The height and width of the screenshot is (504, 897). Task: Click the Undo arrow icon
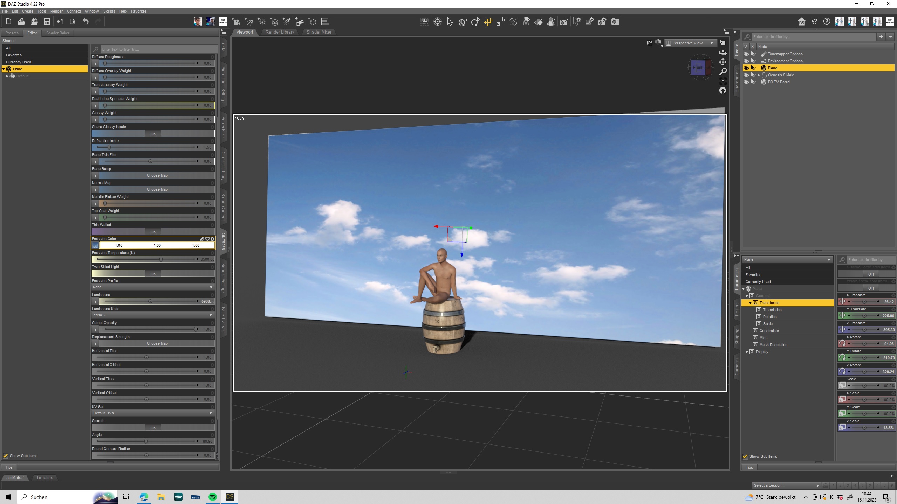(x=85, y=22)
